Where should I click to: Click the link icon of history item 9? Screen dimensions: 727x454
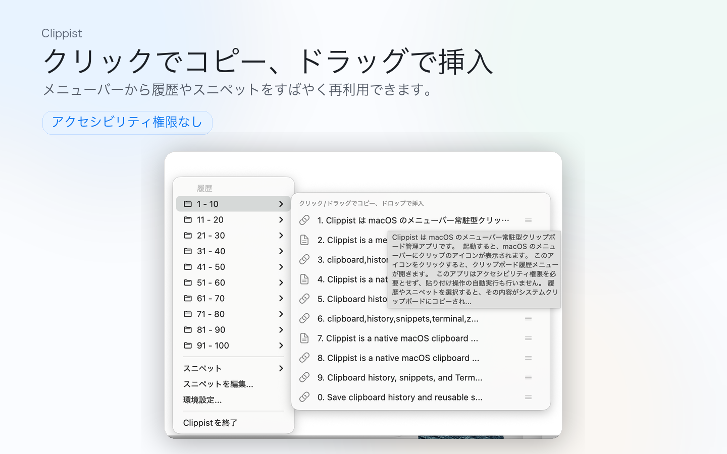coord(304,377)
